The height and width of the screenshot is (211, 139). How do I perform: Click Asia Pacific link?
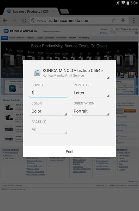coord(123,167)
